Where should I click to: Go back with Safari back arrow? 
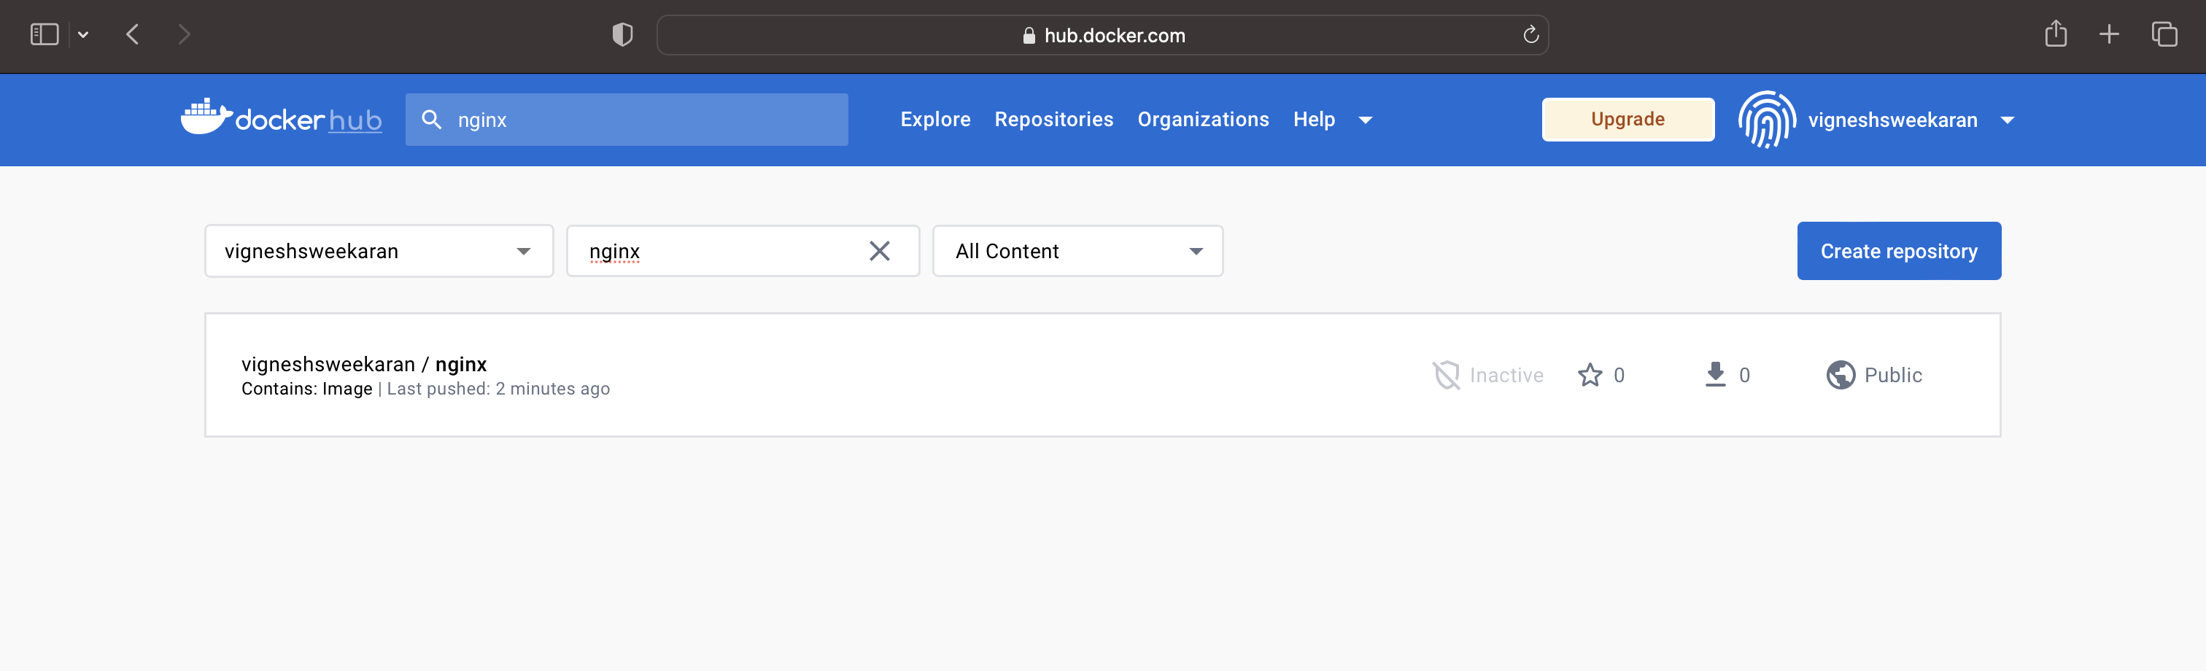click(x=133, y=34)
